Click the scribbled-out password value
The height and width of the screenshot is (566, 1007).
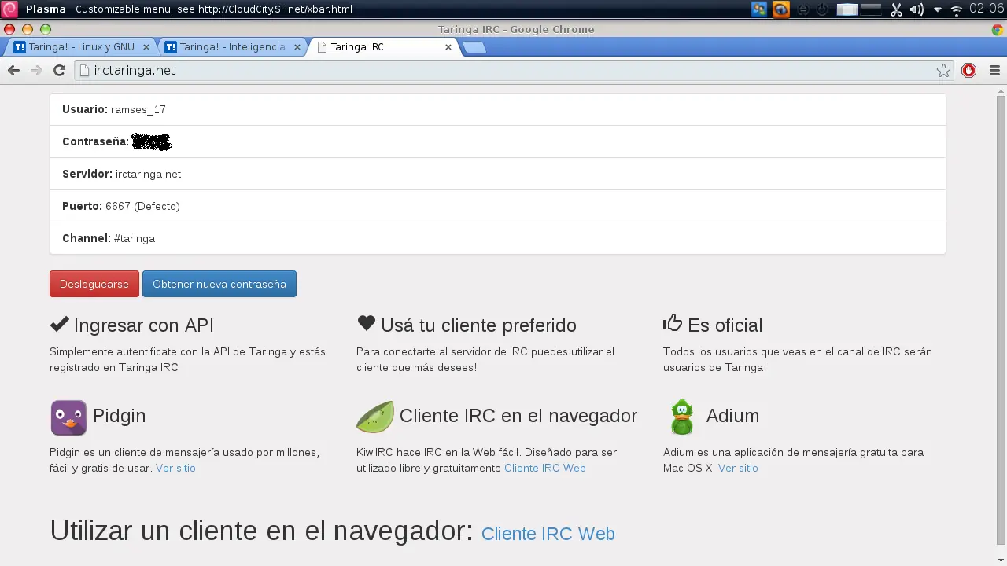[151, 142]
